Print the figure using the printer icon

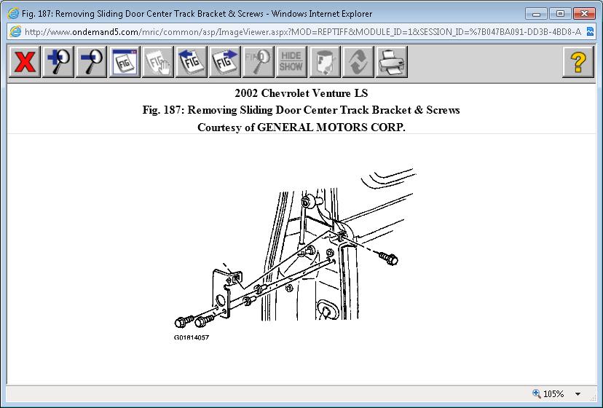391,62
